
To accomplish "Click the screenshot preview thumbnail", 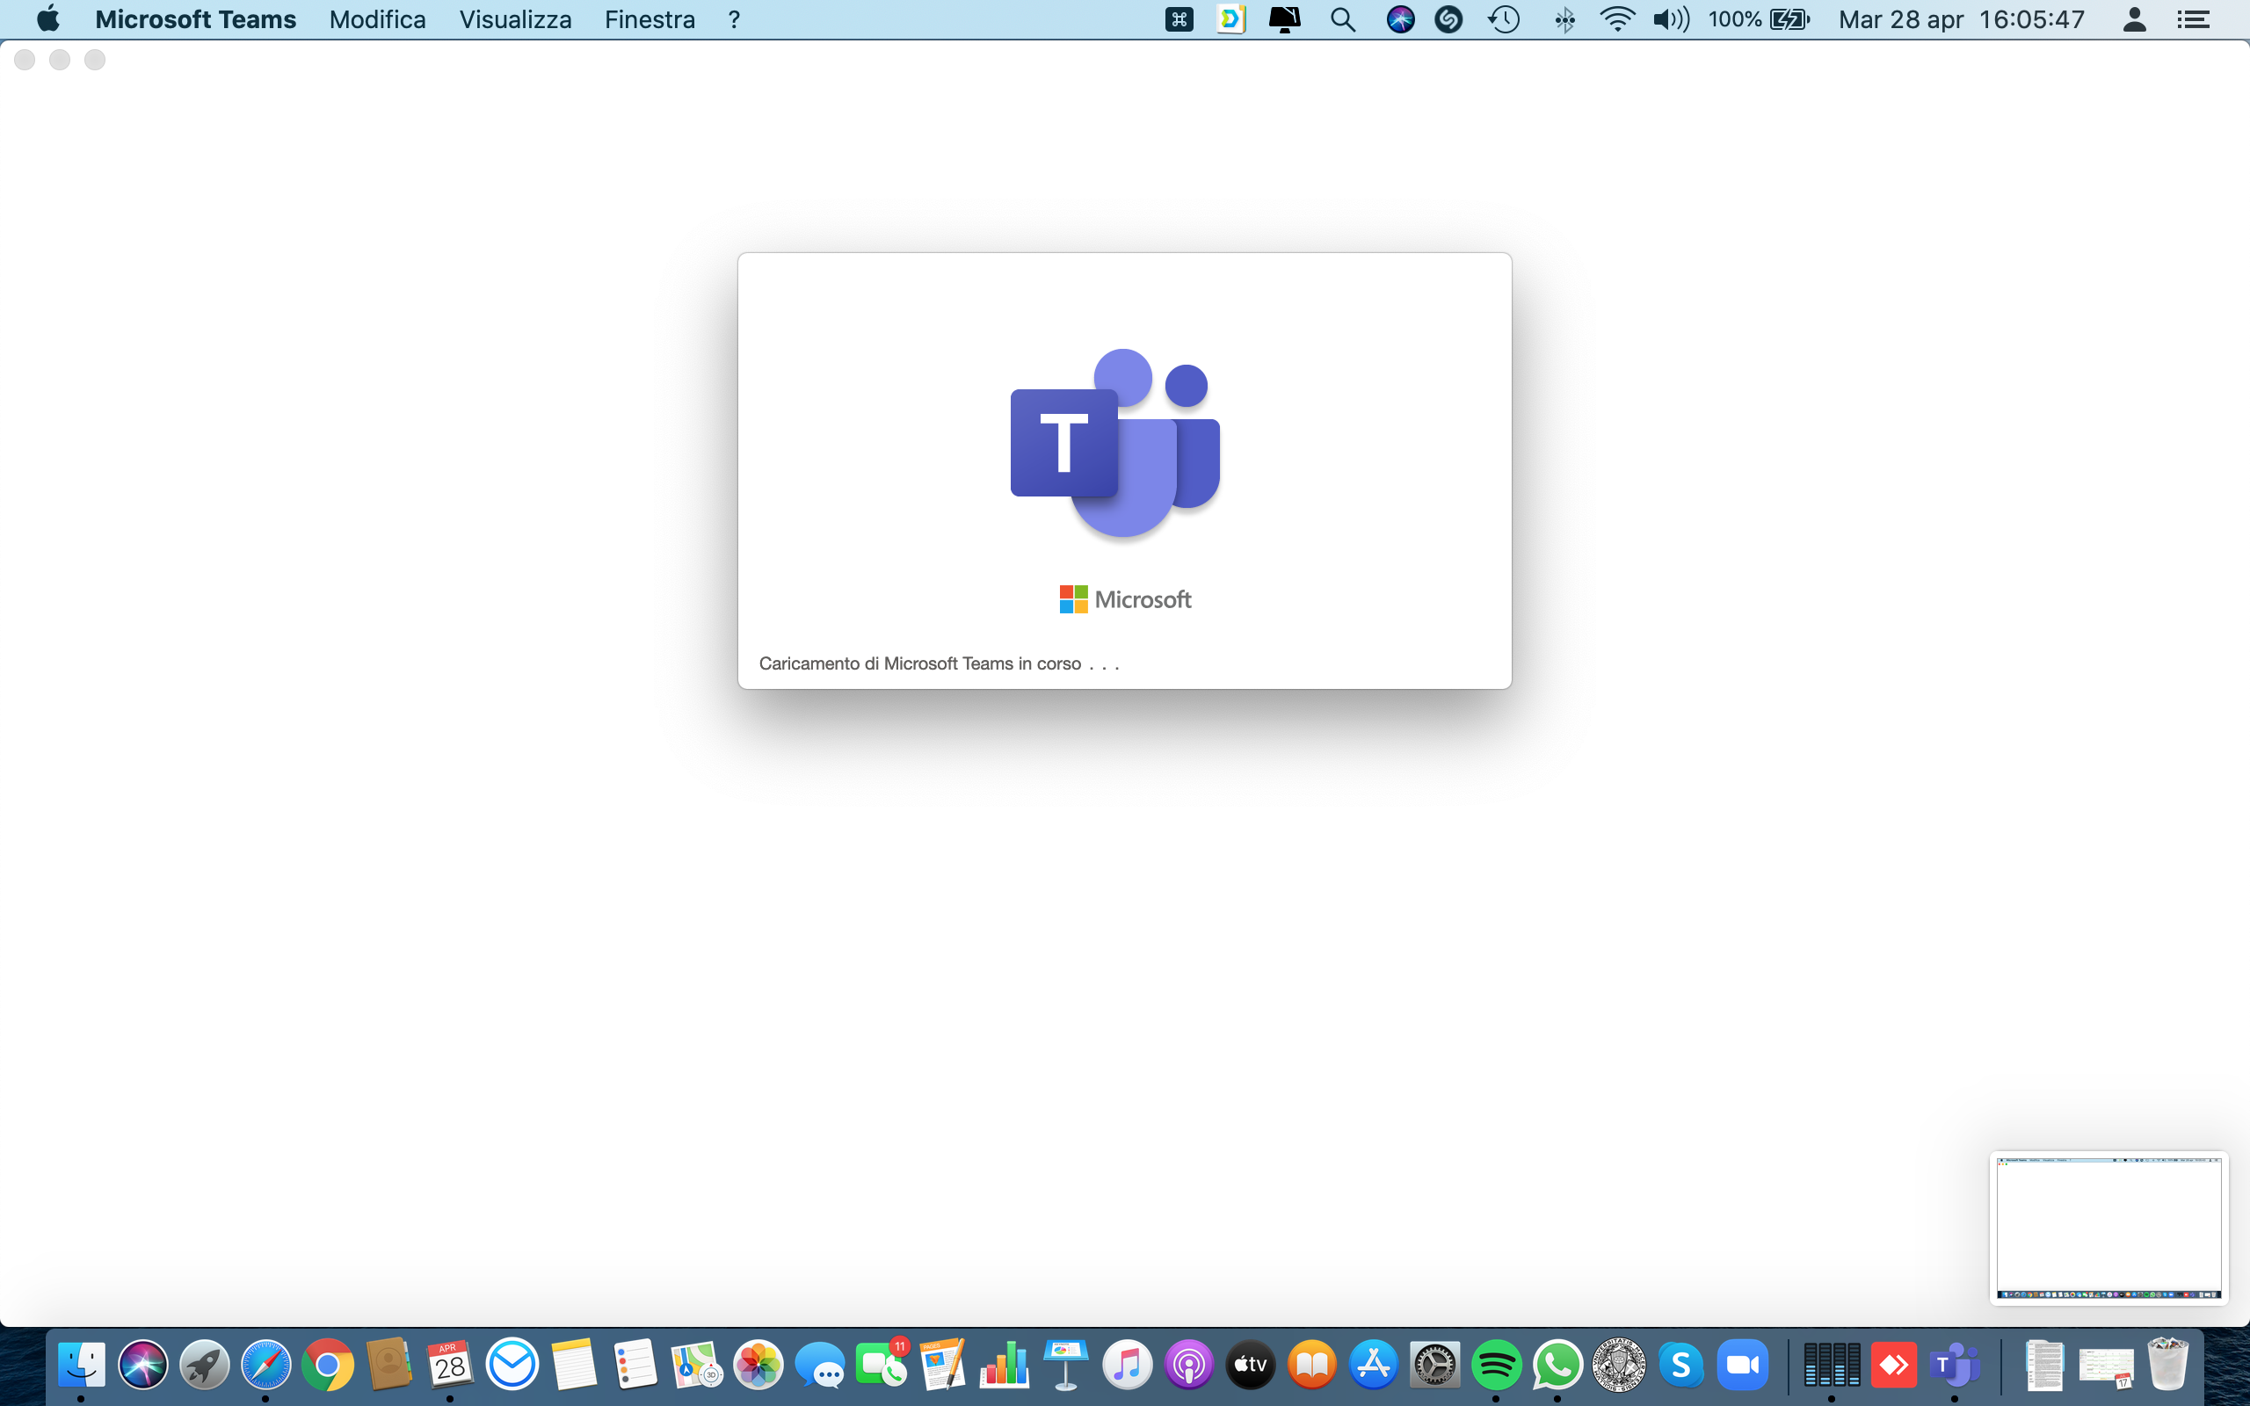I will [2108, 1228].
